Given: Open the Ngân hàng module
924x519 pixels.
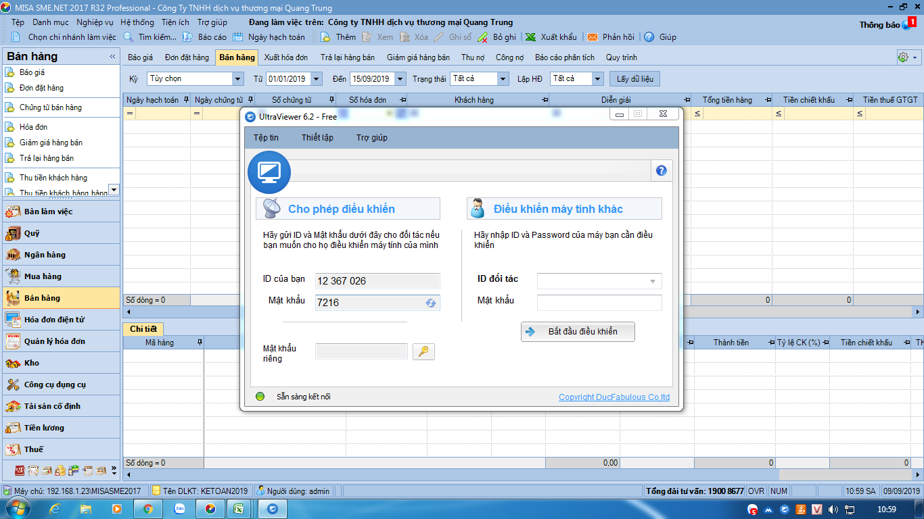Looking at the screenshot, I should (x=61, y=255).
